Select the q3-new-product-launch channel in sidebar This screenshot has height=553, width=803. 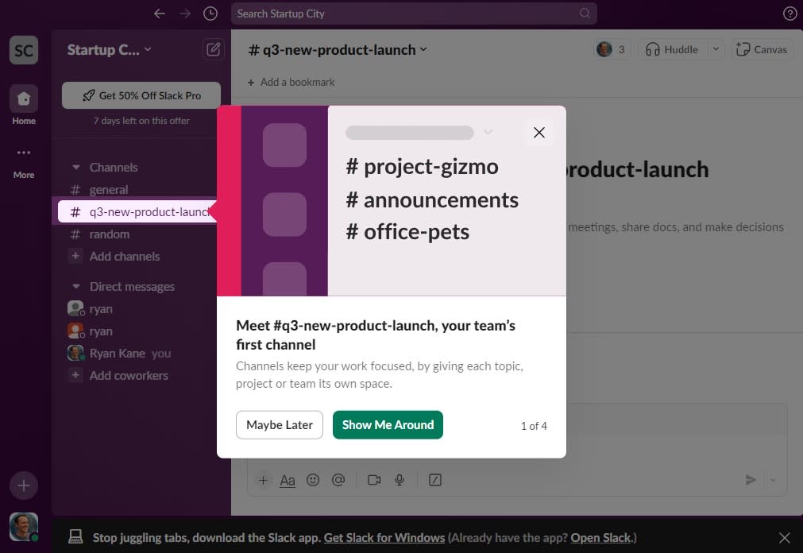pyautogui.click(x=136, y=211)
